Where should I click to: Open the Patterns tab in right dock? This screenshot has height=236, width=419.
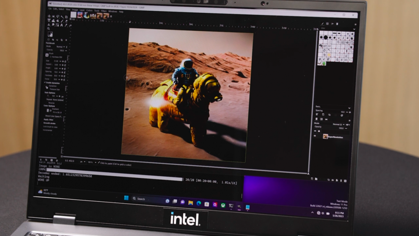click(327, 24)
